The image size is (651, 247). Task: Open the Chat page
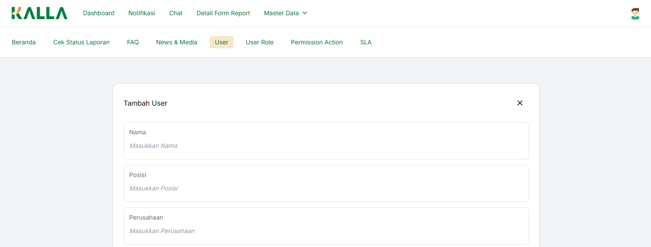[176, 13]
